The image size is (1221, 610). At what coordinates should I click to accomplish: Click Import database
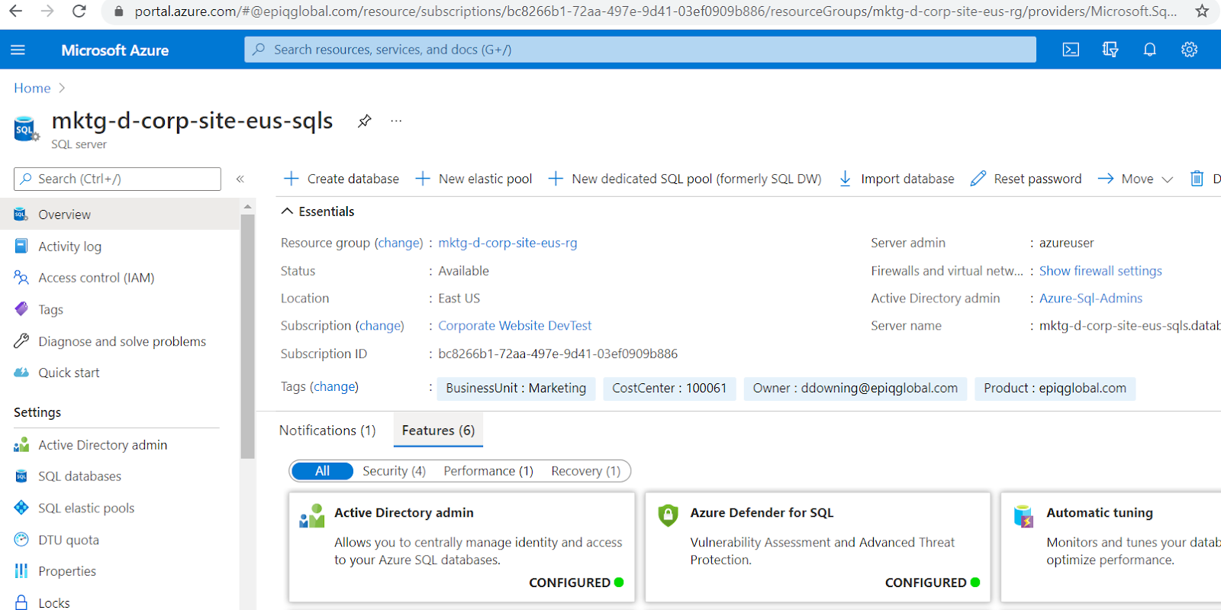(x=896, y=179)
